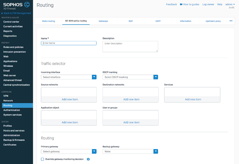The width and height of the screenshot is (239, 164).
Task: Enable Override gateway monitoring decision checkbox
Action: 42,159
